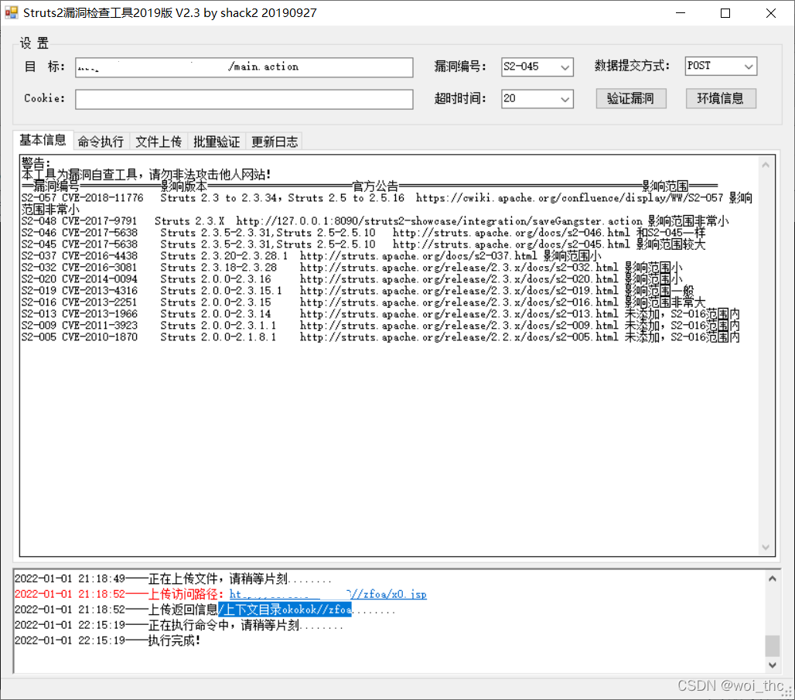Viewport: 795px width, 700px height.
Task: Click the 环境信息 button
Action: coord(721,98)
